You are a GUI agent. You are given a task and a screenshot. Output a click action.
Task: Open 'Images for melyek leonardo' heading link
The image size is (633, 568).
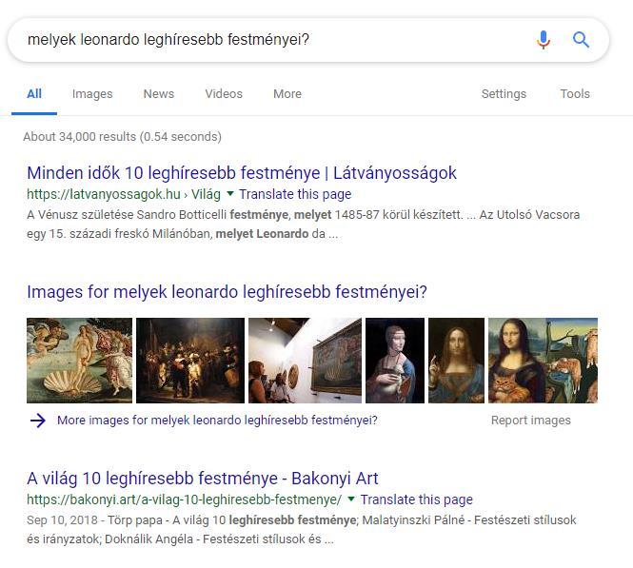227,292
